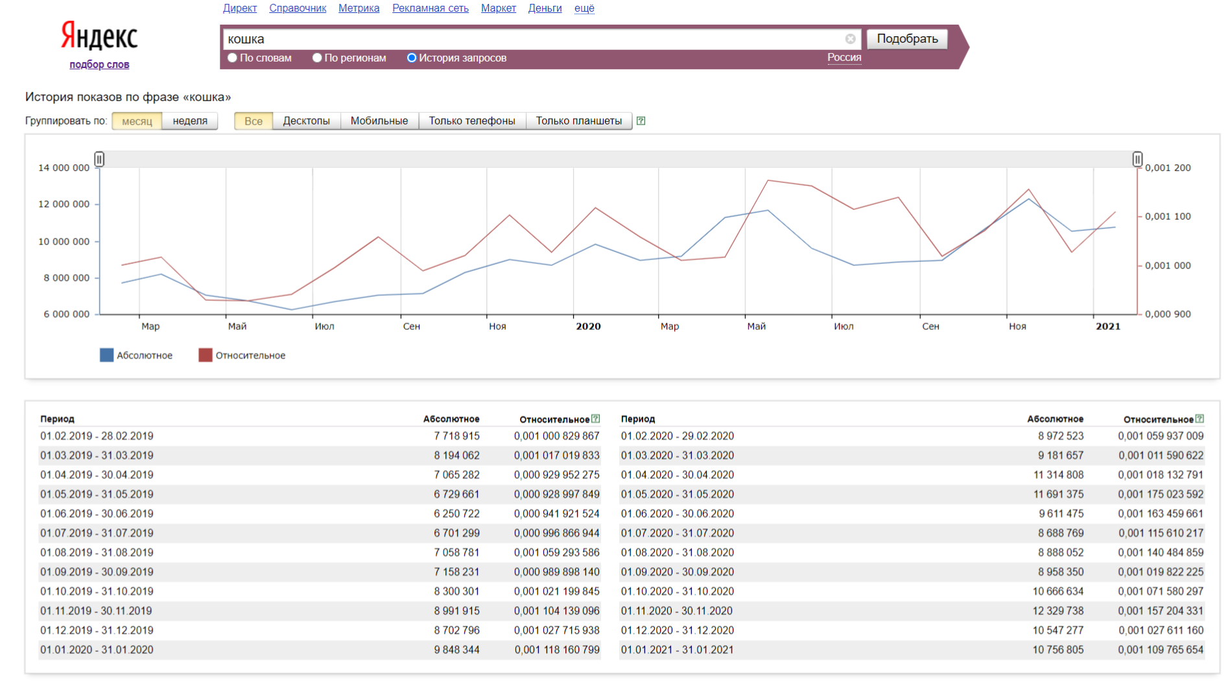
Task: Select row '01.01.2021 - 31.01.2021'
Action: [x=912, y=650]
